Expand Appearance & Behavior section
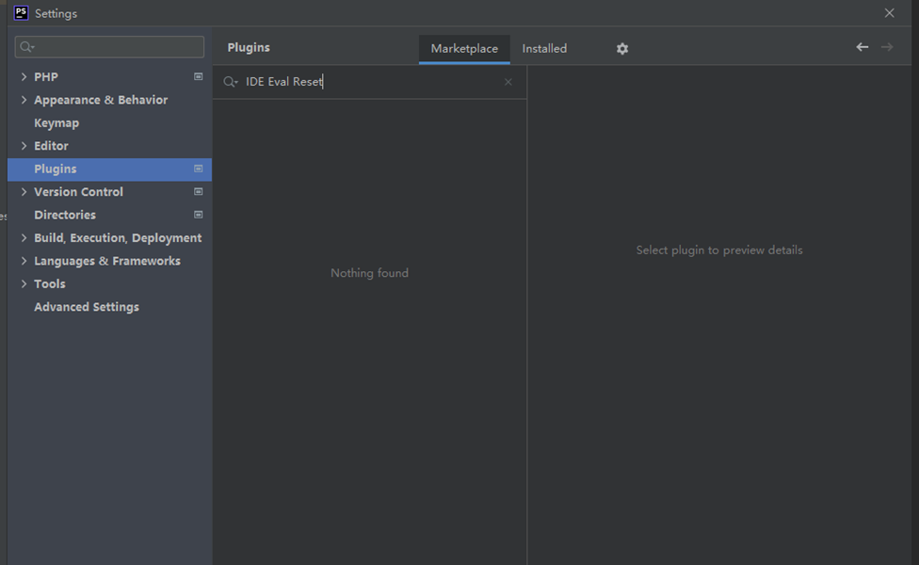Viewport: 919px width, 565px height. tap(24, 100)
